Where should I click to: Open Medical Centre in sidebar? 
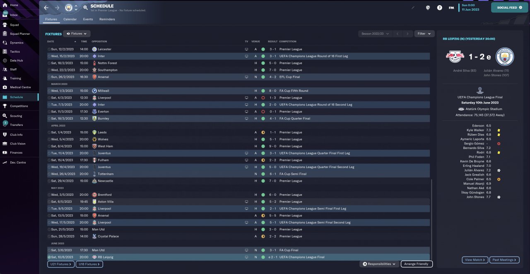tap(19, 87)
